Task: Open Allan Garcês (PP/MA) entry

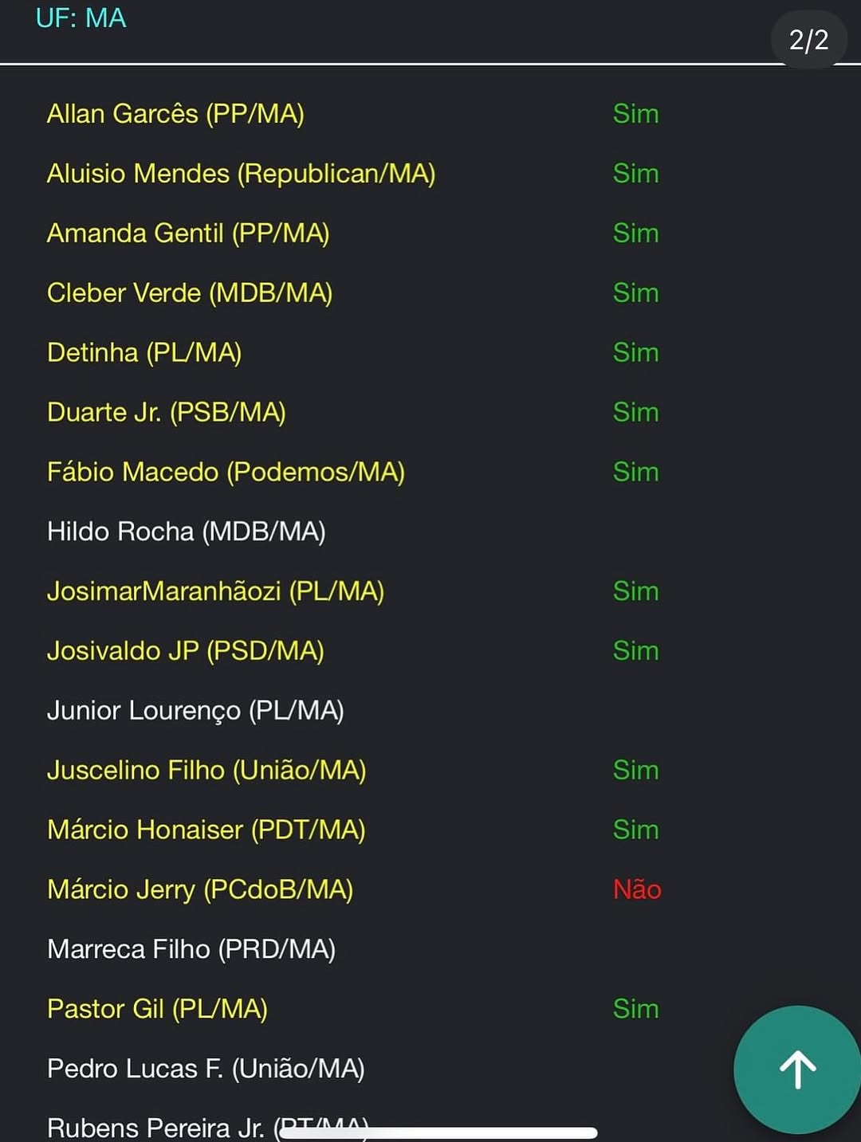Action: point(175,114)
